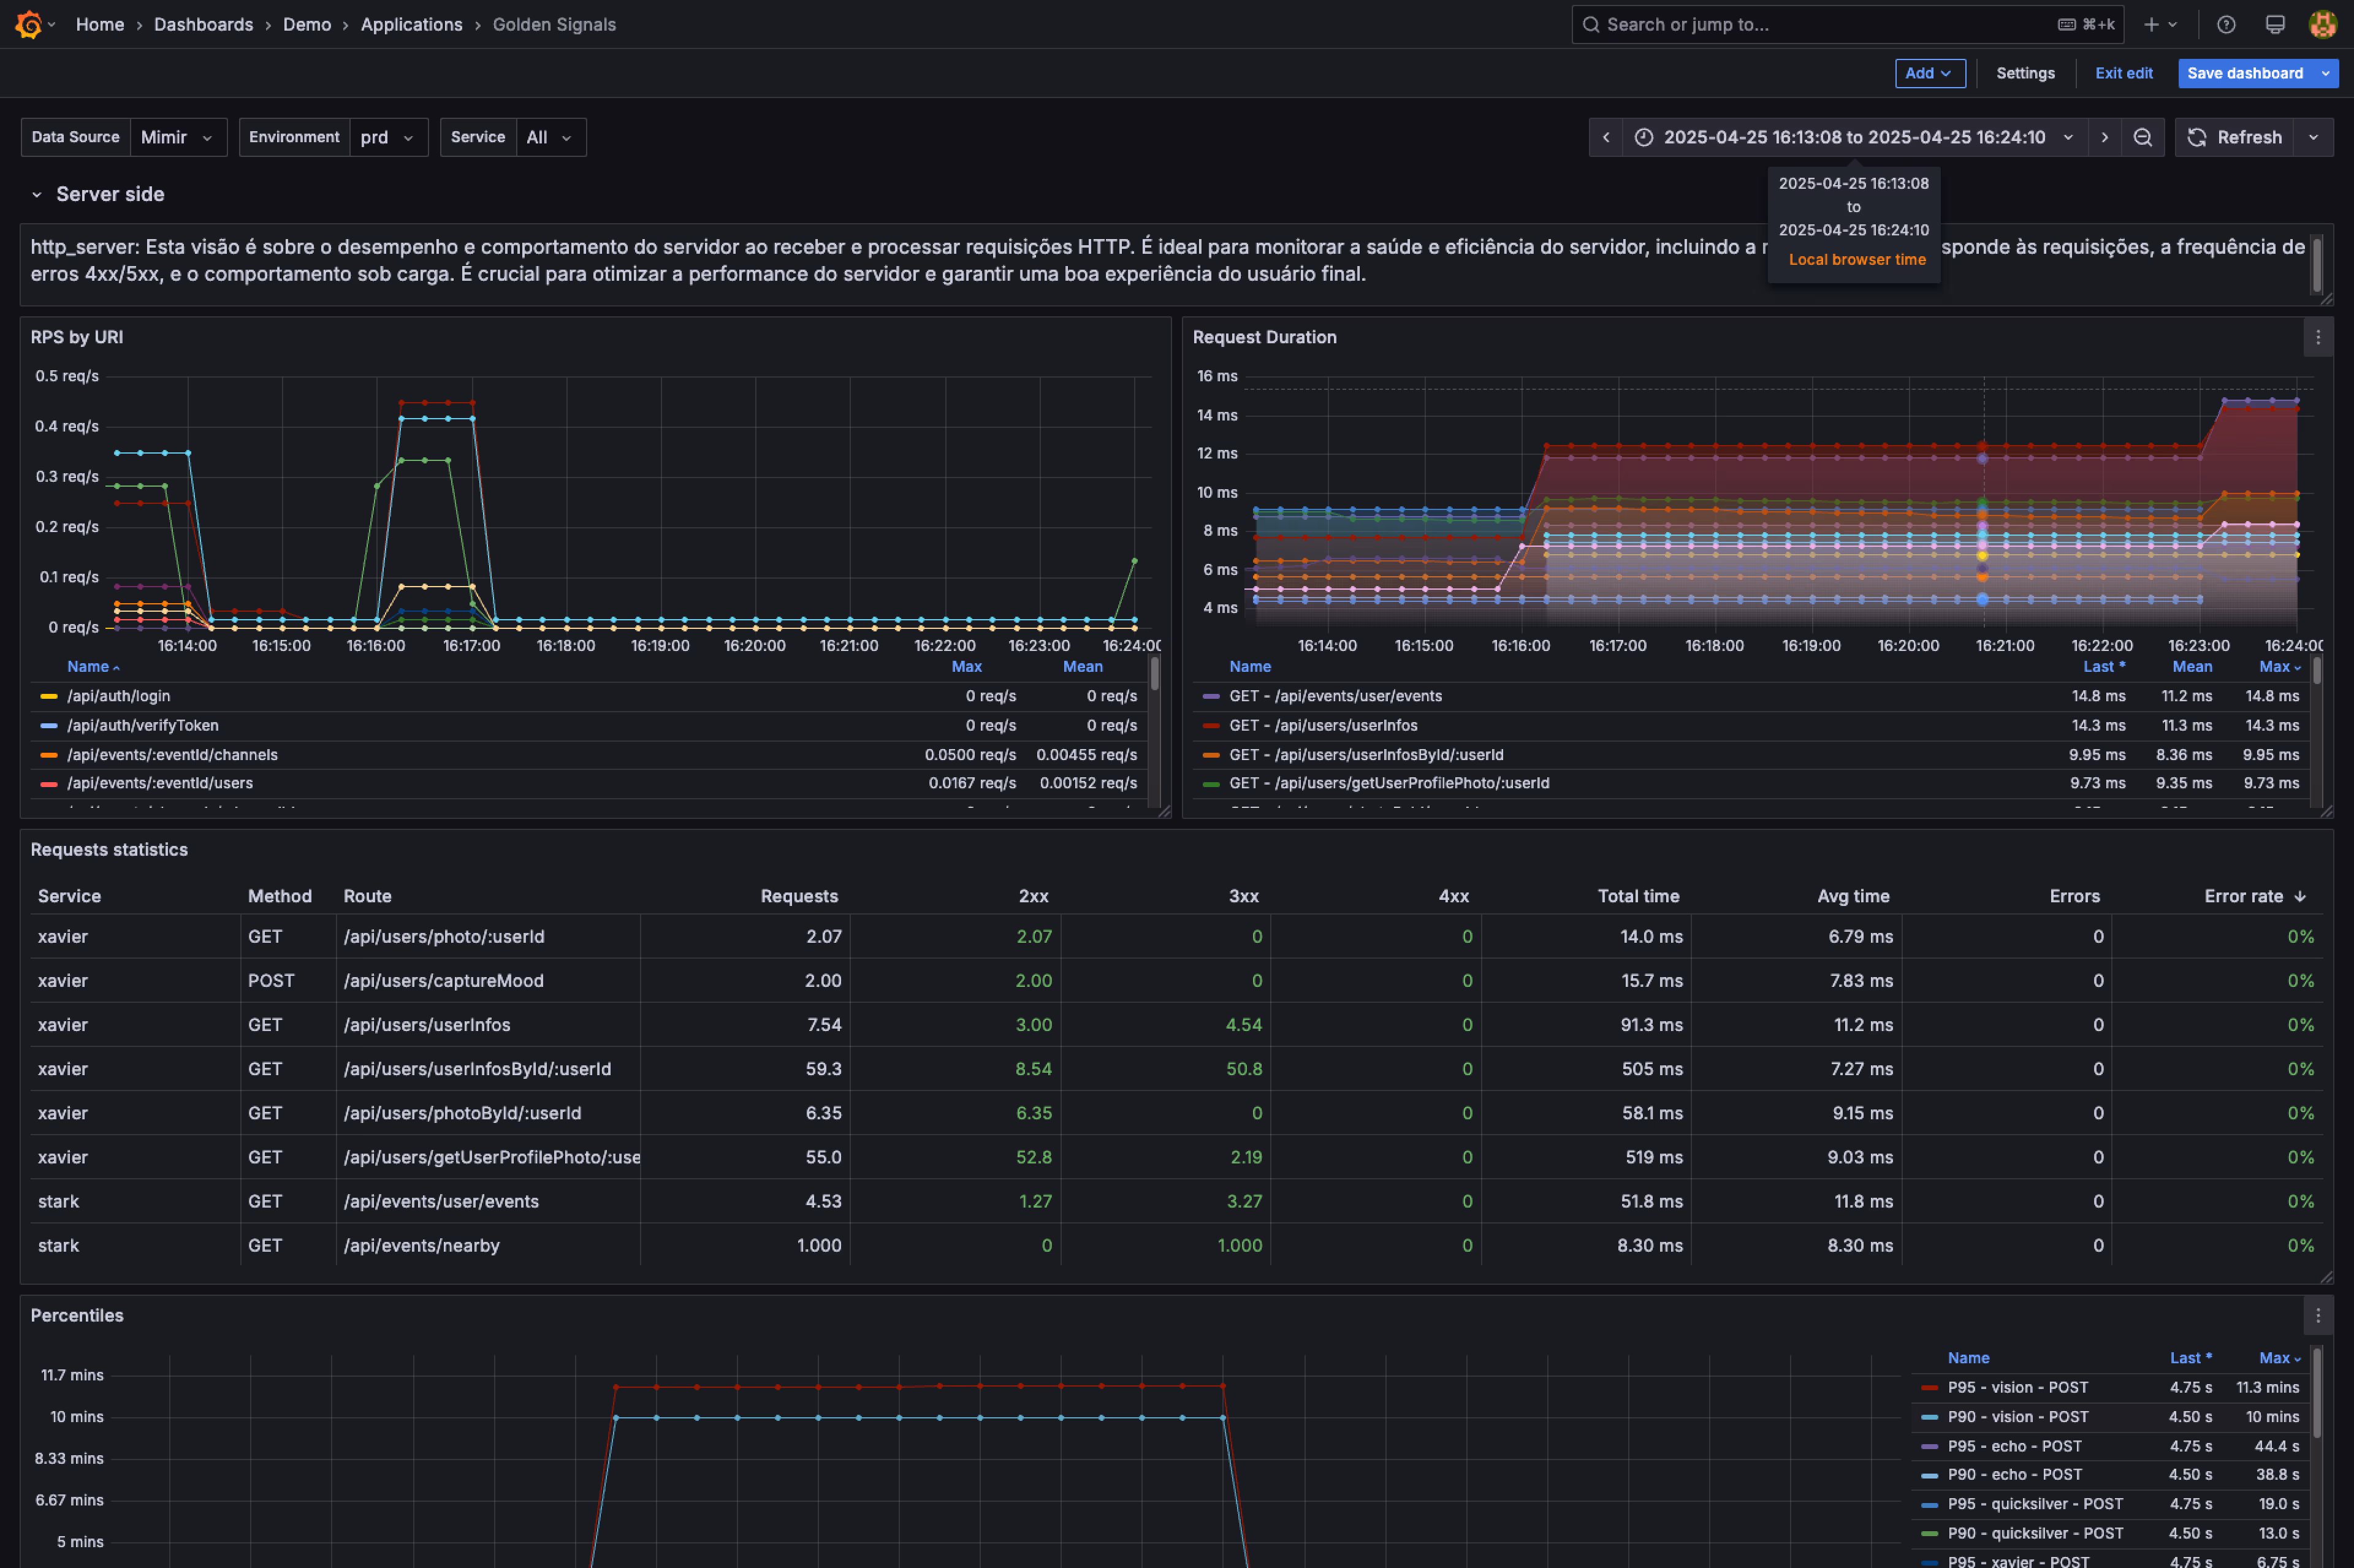
Task: Click the /api/events/:eventId/channels orange color swatch
Action: coord(48,755)
